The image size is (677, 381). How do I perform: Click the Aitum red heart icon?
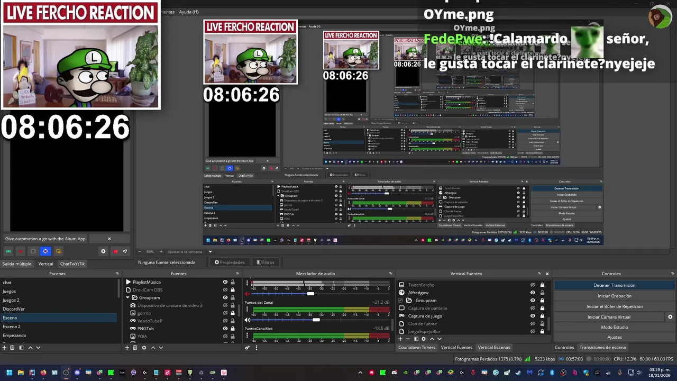[x=115, y=251]
